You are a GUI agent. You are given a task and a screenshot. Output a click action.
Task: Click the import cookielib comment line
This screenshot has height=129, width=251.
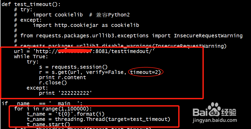(x=72, y=15)
